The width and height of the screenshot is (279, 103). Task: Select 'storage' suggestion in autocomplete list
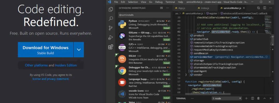230,61
